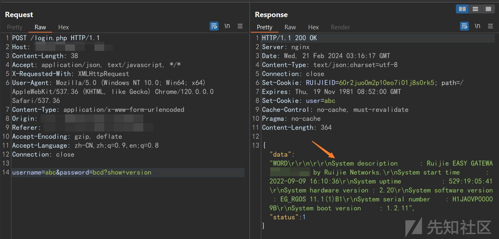Open hamburger options menu in Request panel
Image resolution: width=499 pixels, height=239 pixels.
240,26
